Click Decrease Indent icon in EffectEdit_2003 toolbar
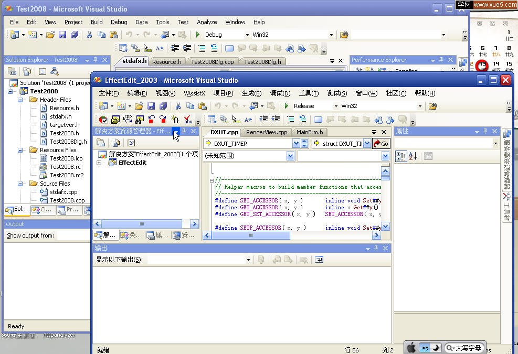Image resolution: width=518 pixels, height=354 pixels. pyautogui.click(x=263, y=120)
